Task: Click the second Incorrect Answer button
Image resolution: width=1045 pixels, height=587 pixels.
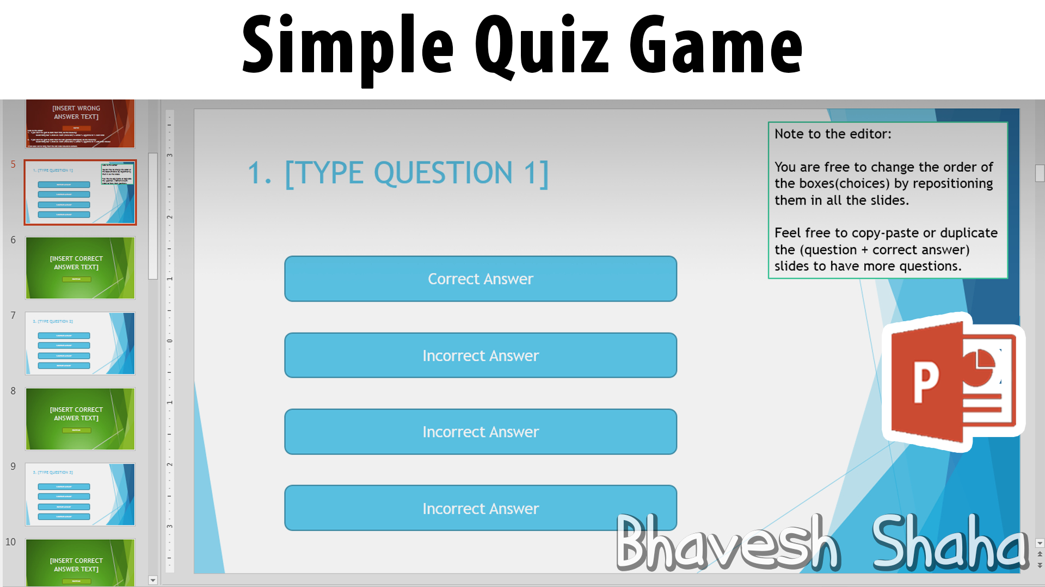Action: tap(481, 432)
